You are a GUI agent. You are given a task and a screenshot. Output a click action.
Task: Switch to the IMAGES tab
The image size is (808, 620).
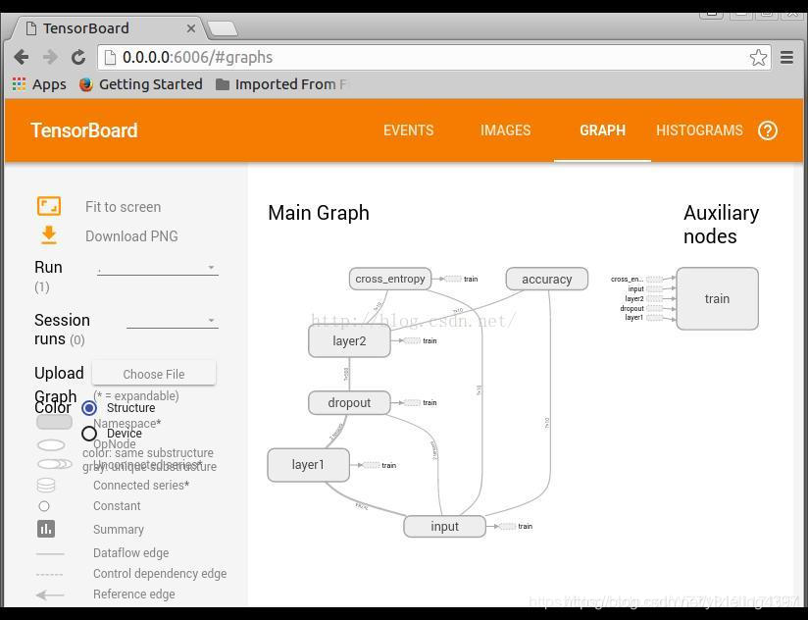(x=506, y=130)
